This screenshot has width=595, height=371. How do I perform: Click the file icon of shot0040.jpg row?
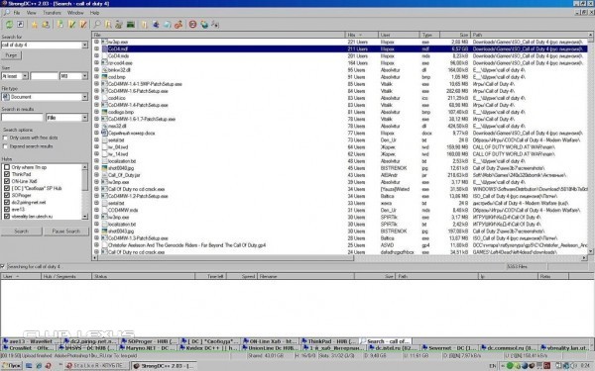coord(105,168)
